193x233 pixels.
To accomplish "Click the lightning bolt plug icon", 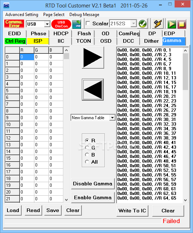I will coord(158,24).
